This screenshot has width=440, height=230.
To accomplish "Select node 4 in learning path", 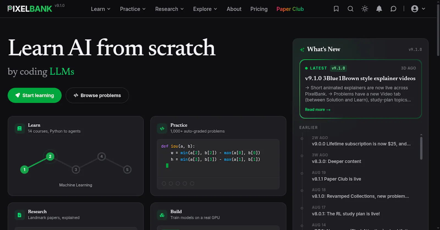I will point(101,157).
